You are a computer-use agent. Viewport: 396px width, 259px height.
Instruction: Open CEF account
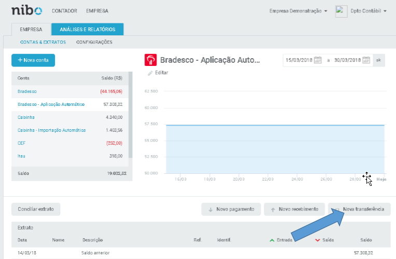tap(21, 143)
